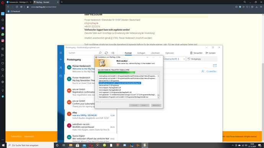264x148 pixels.
Task: Open win.rar GmbH Confirm your subscription email
Action: point(80,104)
